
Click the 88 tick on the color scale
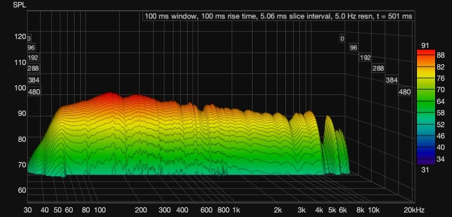click(x=441, y=55)
